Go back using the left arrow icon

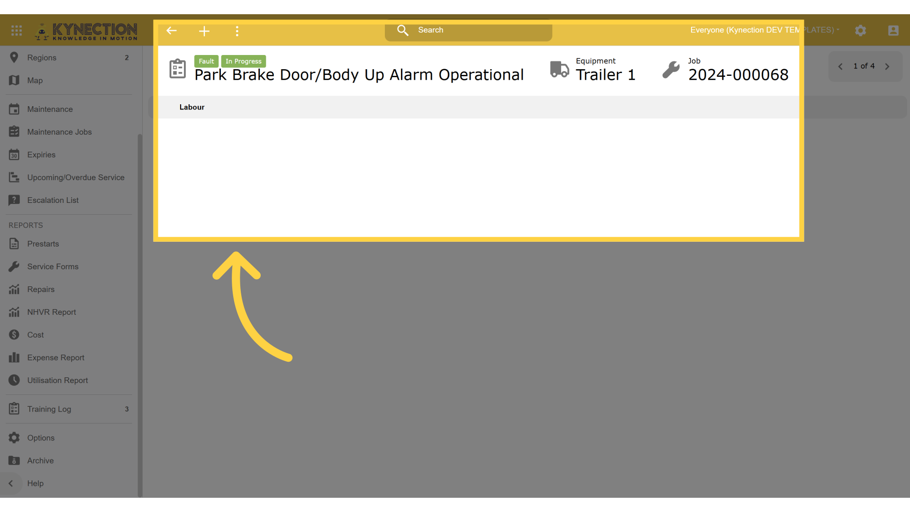pyautogui.click(x=172, y=31)
